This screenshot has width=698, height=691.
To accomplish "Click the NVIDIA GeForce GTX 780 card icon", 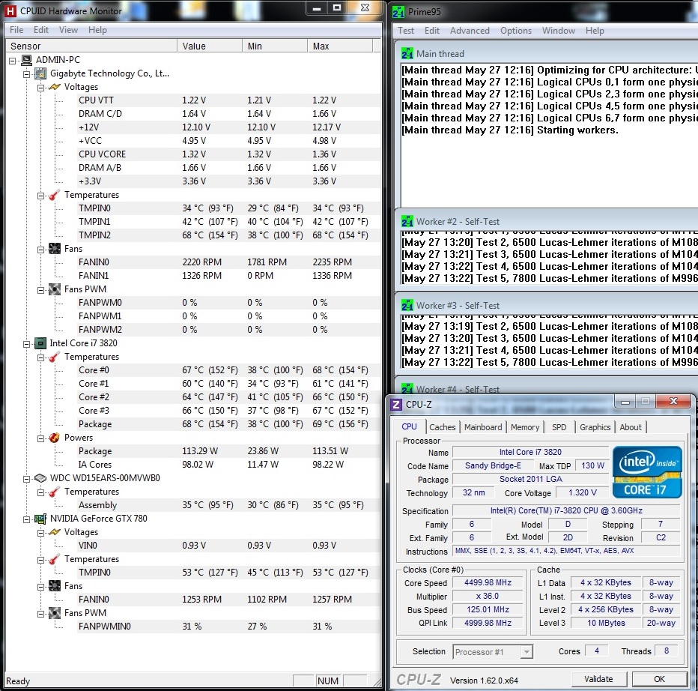I will (40, 519).
